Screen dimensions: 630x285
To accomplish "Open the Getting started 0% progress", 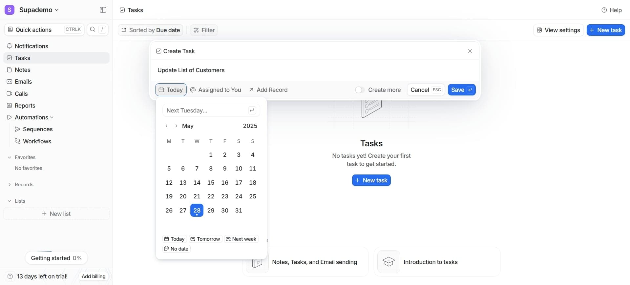I will click(56, 258).
